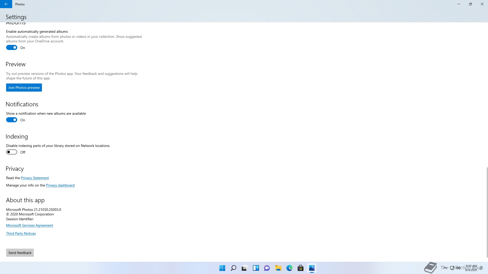Open taskbar Search magnifier icon

(233, 268)
